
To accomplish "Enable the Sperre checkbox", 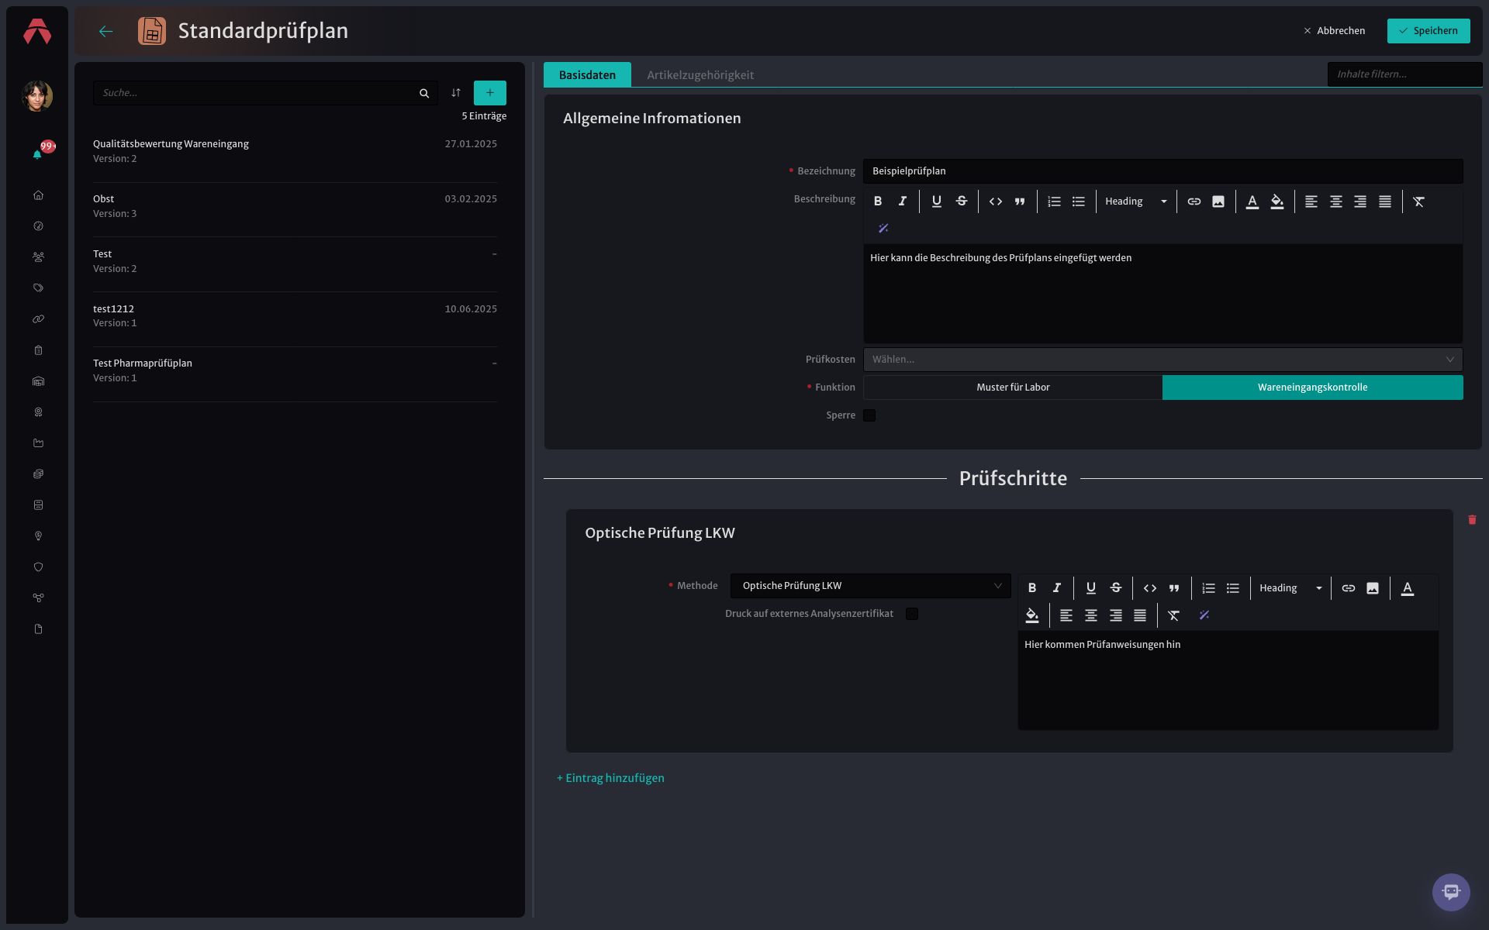I will click(x=869, y=415).
